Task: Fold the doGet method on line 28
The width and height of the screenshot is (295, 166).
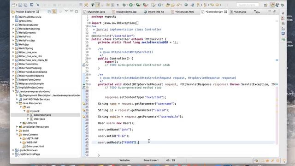Action: click(90, 84)
